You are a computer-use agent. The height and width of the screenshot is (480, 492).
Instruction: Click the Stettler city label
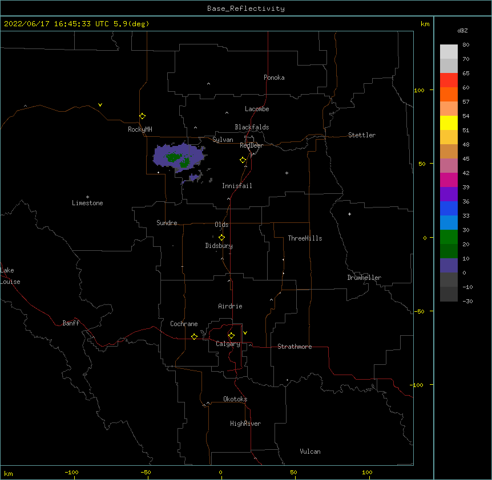click(362, 135)
